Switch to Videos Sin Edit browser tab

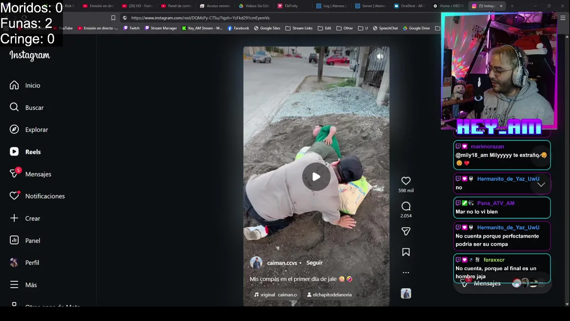tap(254, 6)
